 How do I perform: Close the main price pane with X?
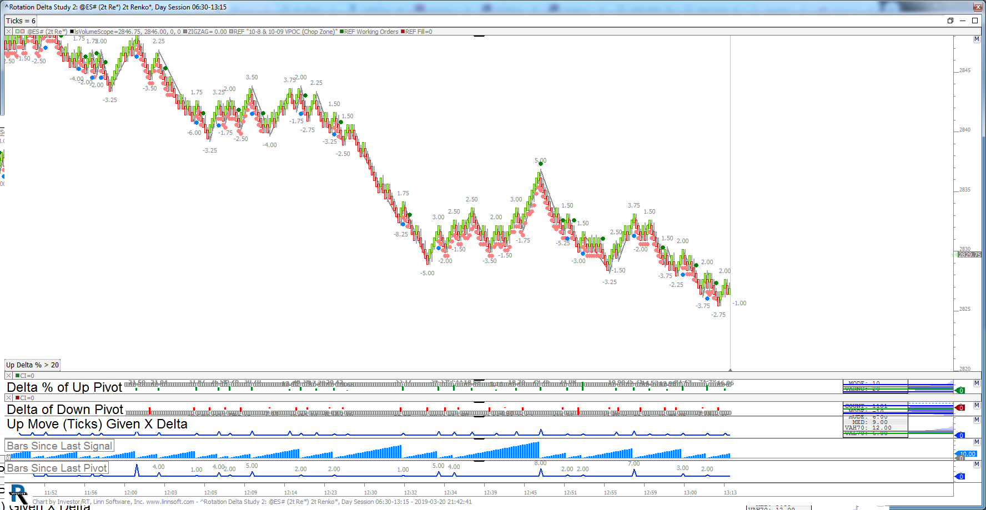[x=8, y=32]
